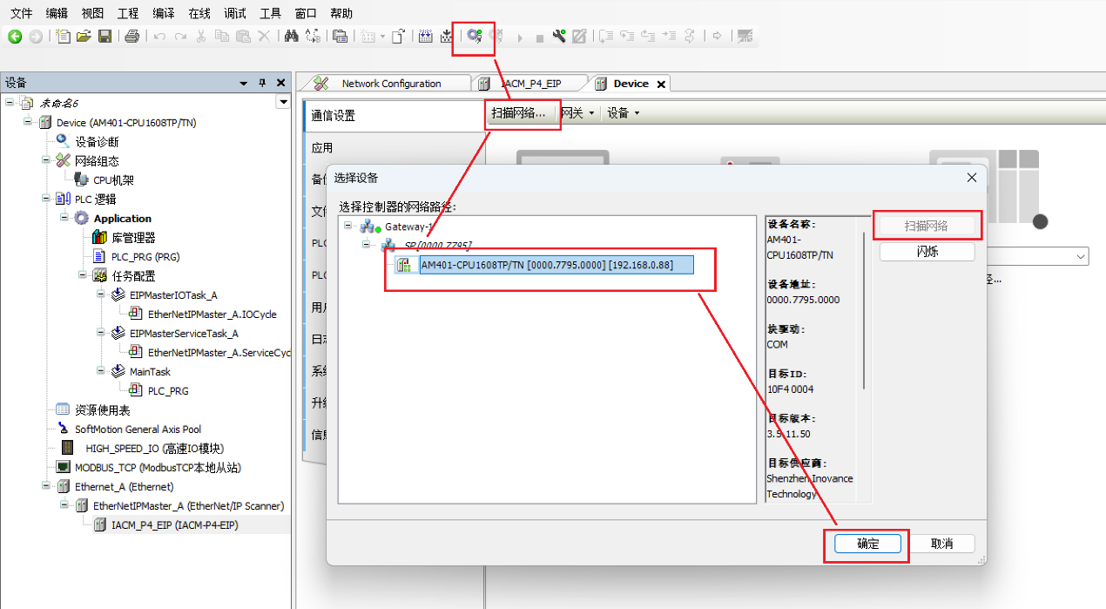Screen dimensions: 1106x609
Task: Click the Undo toolbar icon
Action: (158, 37)
